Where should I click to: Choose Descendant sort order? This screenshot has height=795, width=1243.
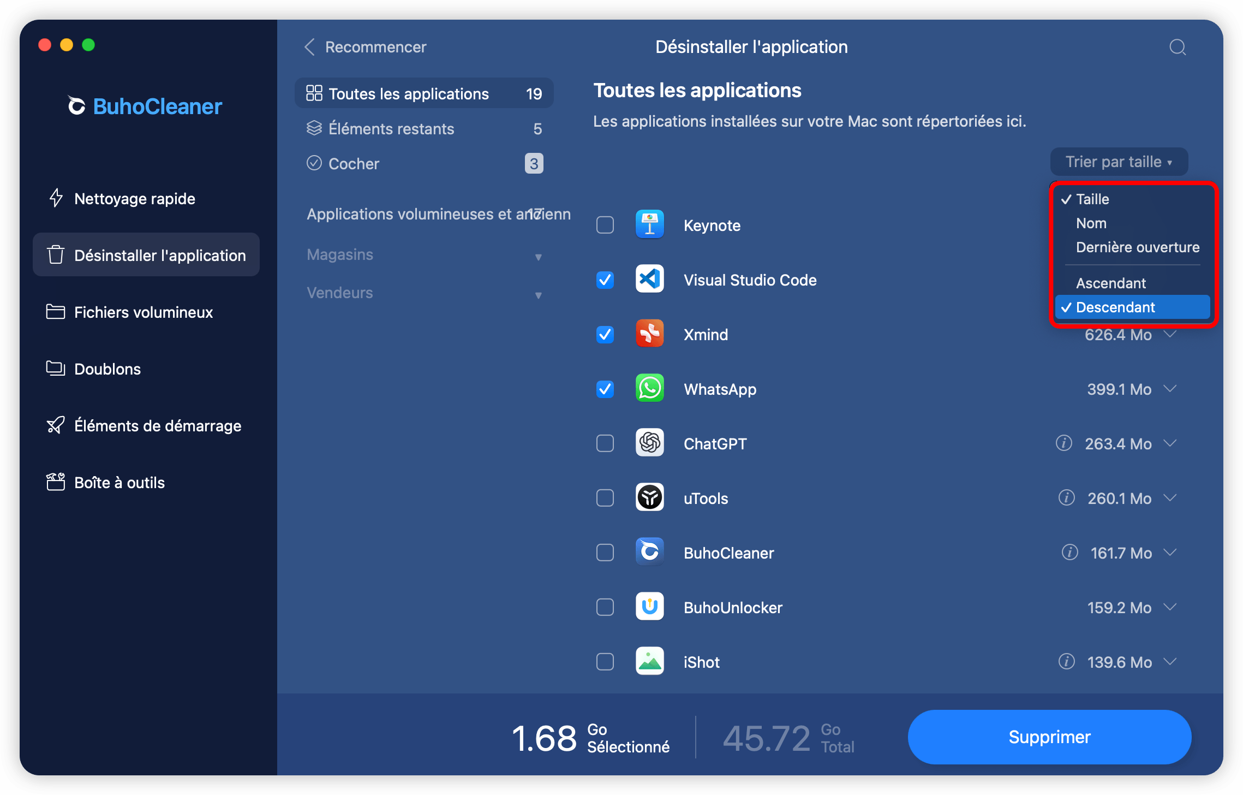pos(1133,307)
